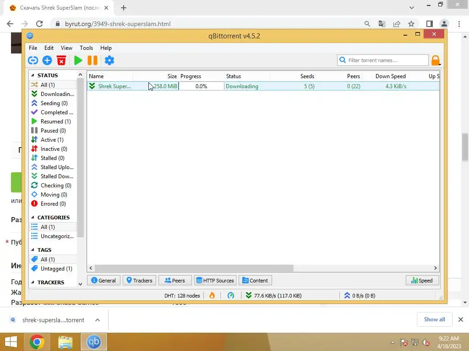The height and width of the screenshot is (351, 469).
Task: Open the Windows Start button
Action: point(11,342)
